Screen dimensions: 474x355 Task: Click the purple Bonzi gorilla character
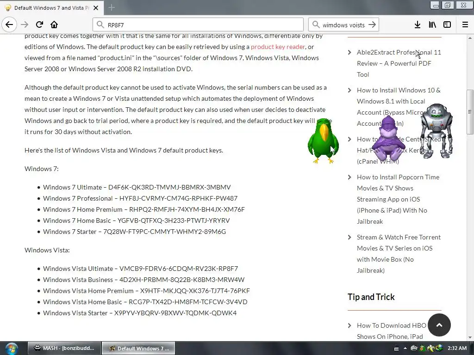[x=388, y=138]
